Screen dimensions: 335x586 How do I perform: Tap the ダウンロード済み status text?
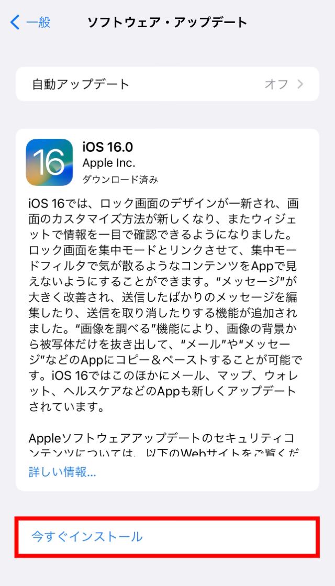coord(120,180)
